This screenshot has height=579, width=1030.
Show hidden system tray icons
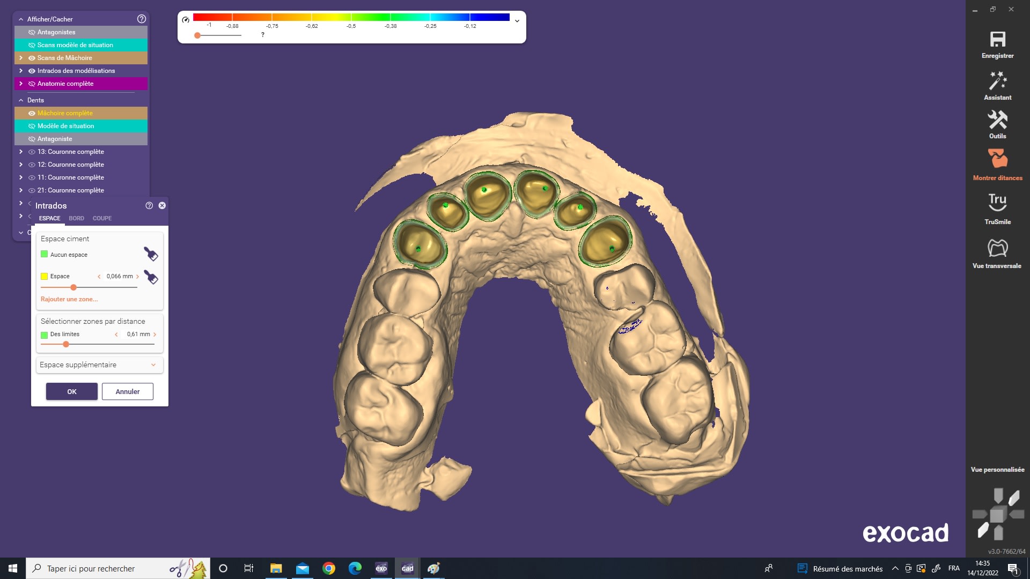(895, 568)
